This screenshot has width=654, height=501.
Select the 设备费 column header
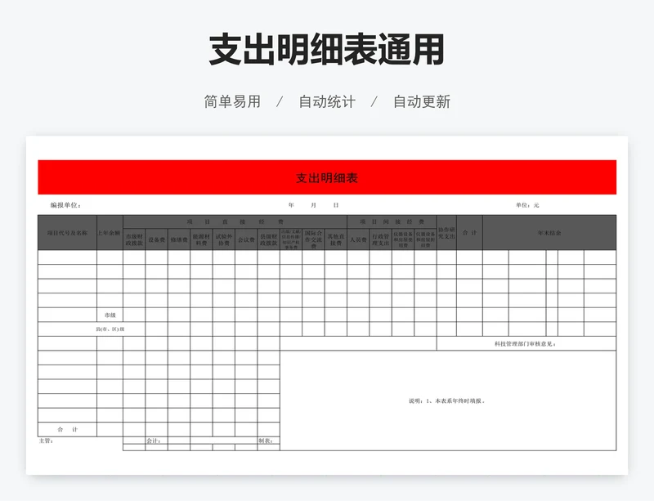(x=156, y=239)
